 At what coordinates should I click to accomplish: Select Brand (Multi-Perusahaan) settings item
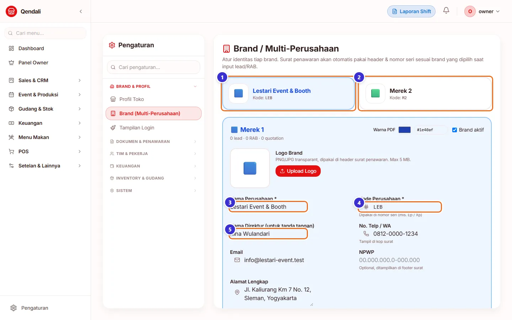coord(154,113)
